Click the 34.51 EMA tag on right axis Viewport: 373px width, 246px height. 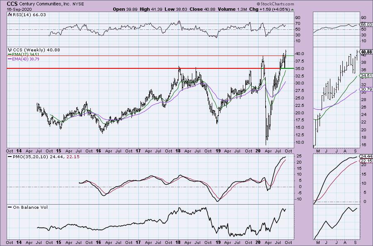(366, 76)
